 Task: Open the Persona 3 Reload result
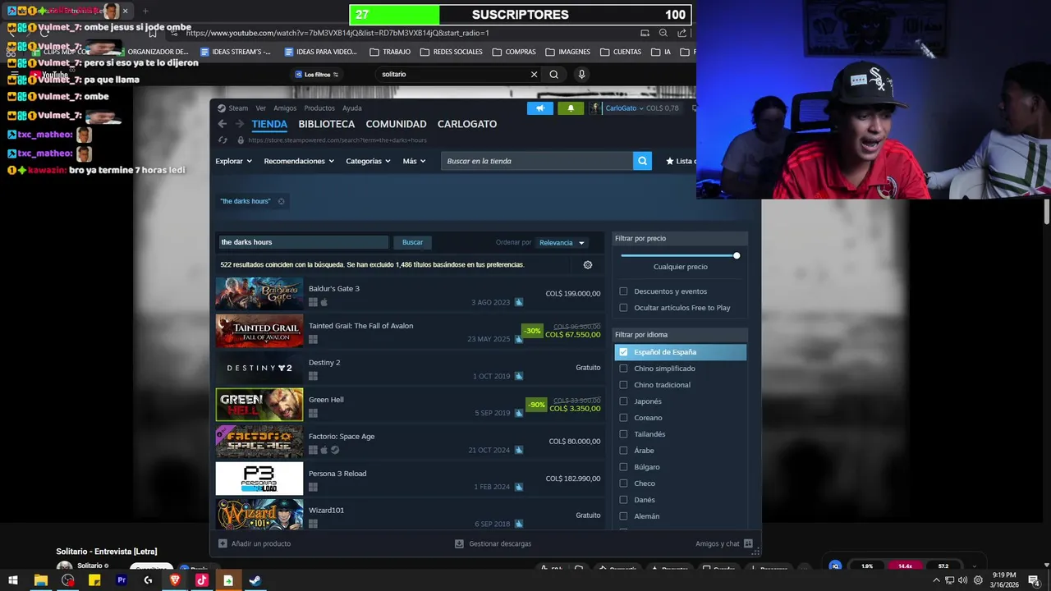point(409,479)
